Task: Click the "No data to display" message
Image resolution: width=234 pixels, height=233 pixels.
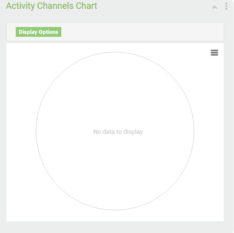Action: click(118, 132)
